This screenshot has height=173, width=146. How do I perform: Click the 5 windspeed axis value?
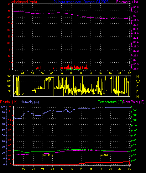10,62
